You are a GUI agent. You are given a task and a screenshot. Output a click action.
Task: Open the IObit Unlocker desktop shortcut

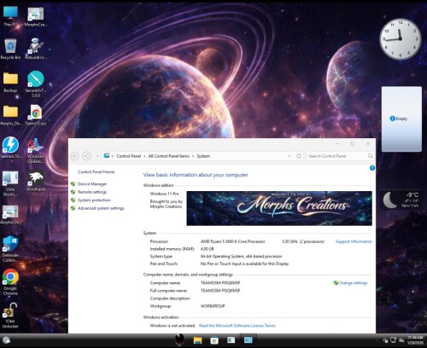click(x=10, y=316)
